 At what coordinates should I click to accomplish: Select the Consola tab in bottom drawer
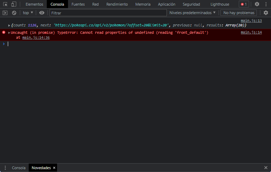pos(19,168)
